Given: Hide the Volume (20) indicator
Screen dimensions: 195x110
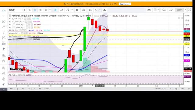Looking at the screenshot, I should 22,33.
